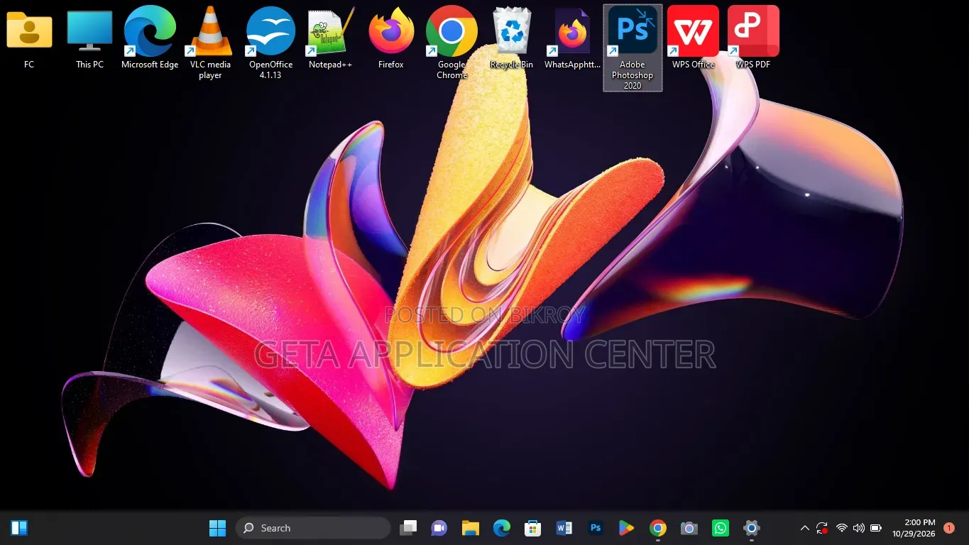Open the Widgets panel from the taskbar

[x=19, y=528]
